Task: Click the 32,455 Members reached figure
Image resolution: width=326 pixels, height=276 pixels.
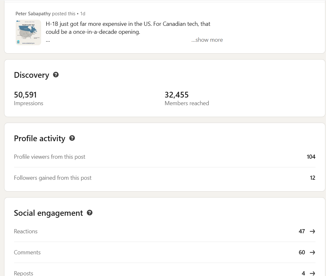Action: pyautogui.click(x=177, y=95)
